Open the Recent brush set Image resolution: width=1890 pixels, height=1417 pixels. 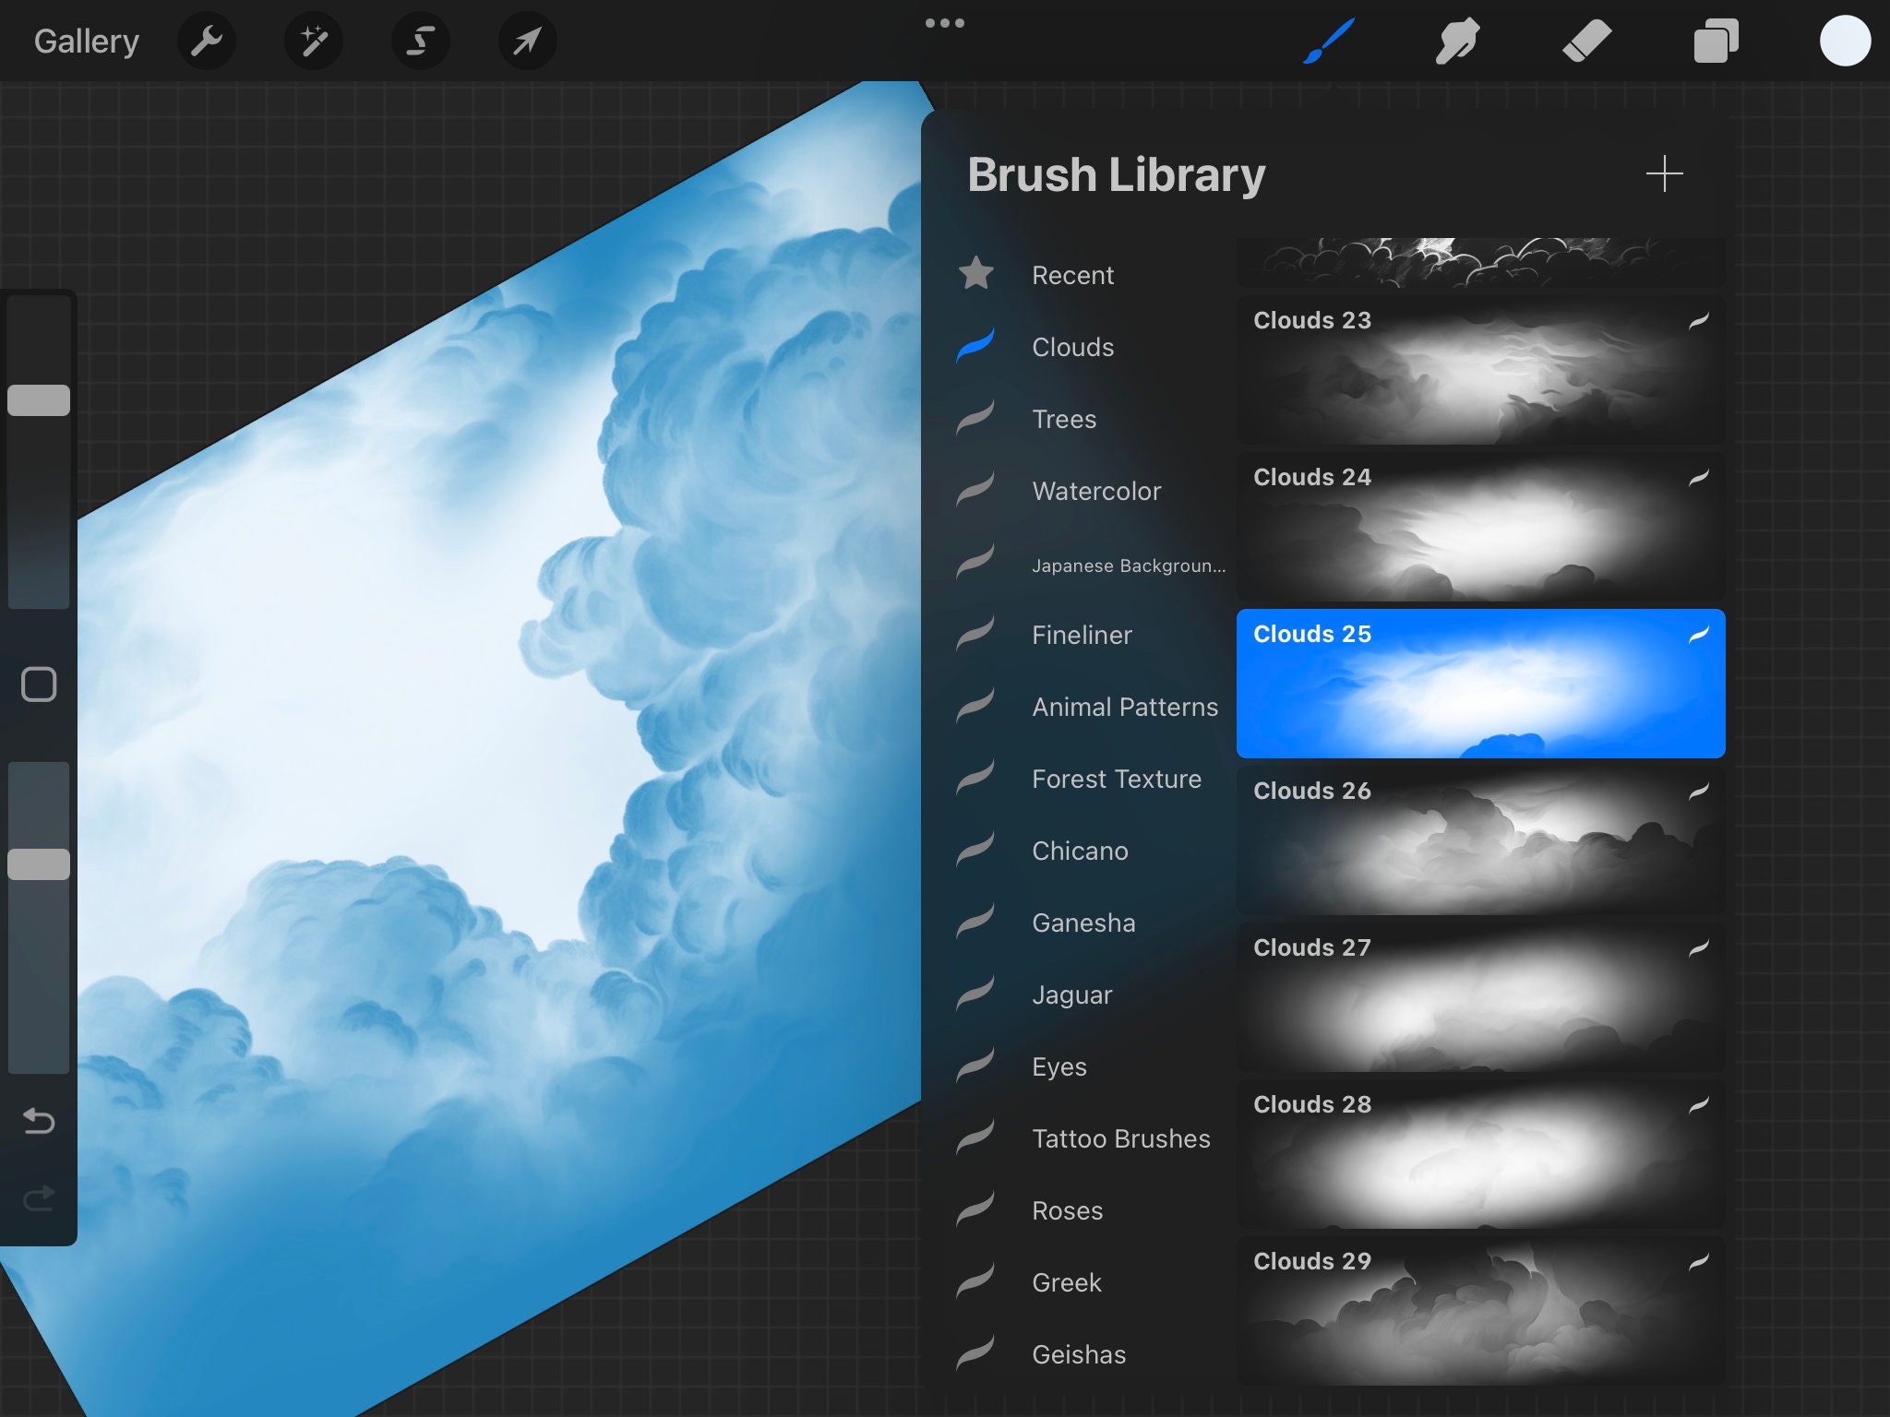click(x=1072, y=275)
